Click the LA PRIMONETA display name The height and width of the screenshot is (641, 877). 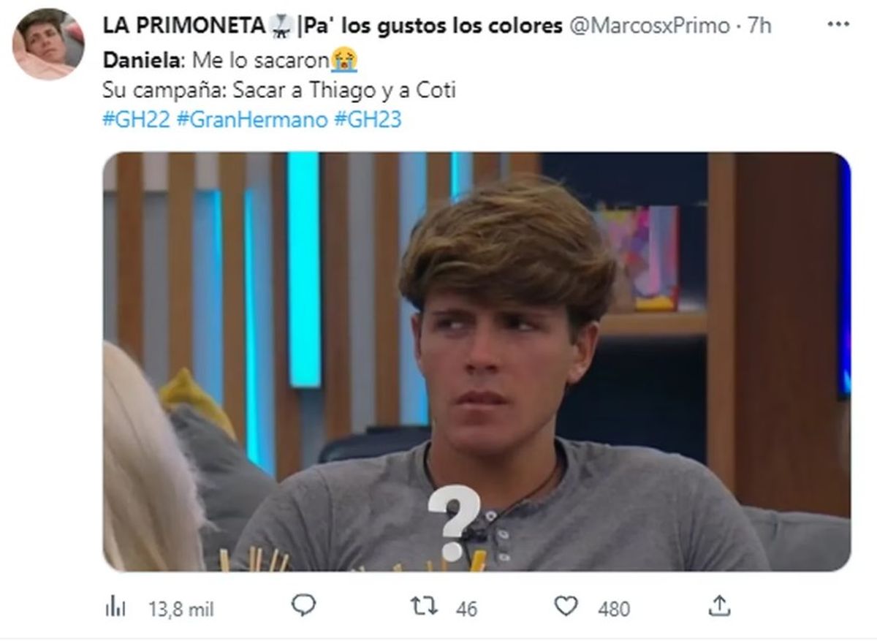click(183, 26)
